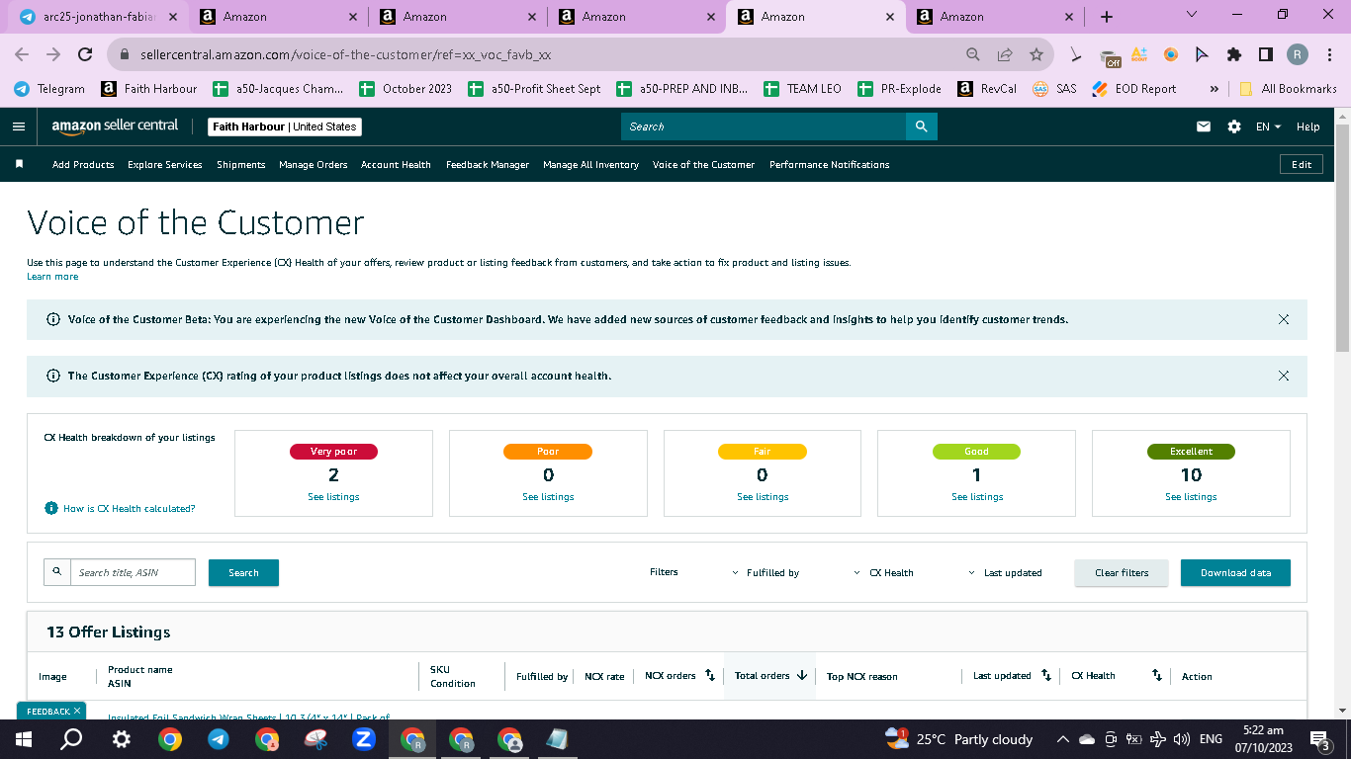Screen dimensions: 1351x759
Task: Click Clear filters button
Action: pos(1122,573)
